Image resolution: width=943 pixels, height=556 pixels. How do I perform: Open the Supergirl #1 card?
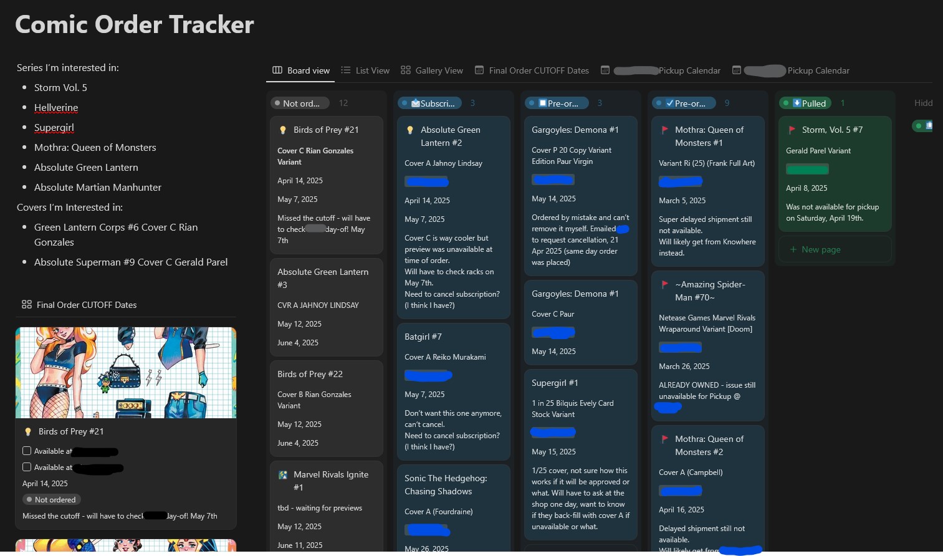pyautogui.click(x=580, y=454)
